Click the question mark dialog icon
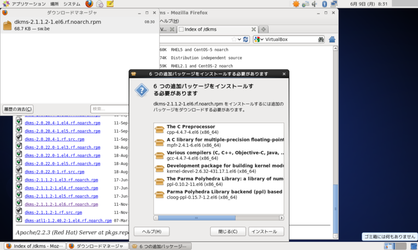Screen dimensions: 418x250 point(142,90)
